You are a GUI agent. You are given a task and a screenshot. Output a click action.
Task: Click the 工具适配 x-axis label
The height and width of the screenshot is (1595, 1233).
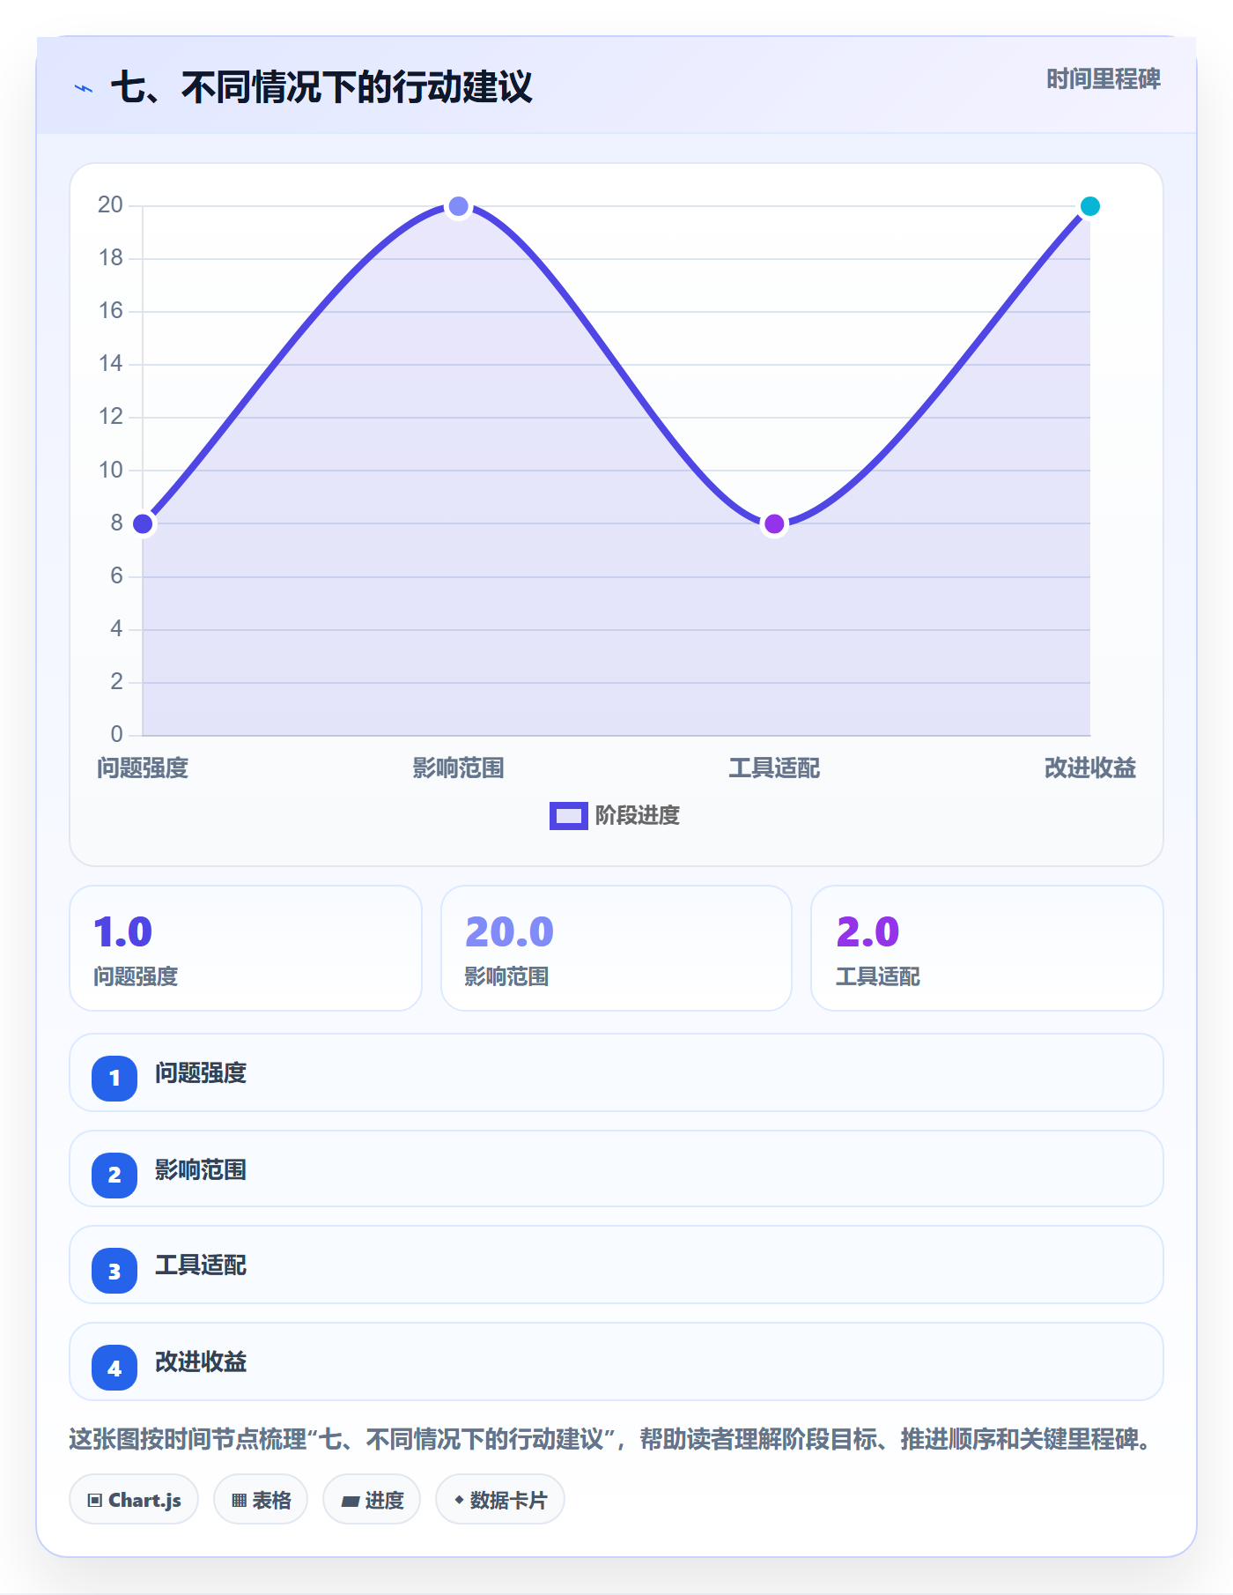click(x=774, y=768)
